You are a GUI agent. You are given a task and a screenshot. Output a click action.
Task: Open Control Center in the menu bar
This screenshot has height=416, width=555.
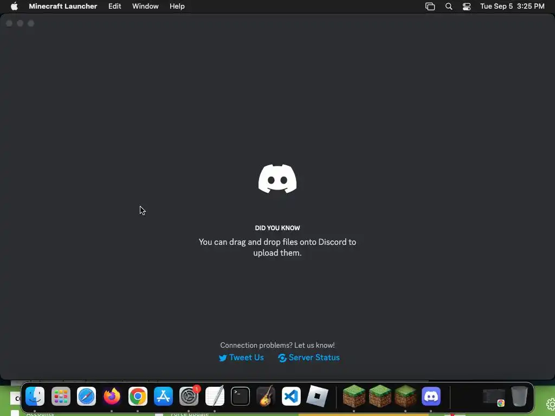coord(467,6)
